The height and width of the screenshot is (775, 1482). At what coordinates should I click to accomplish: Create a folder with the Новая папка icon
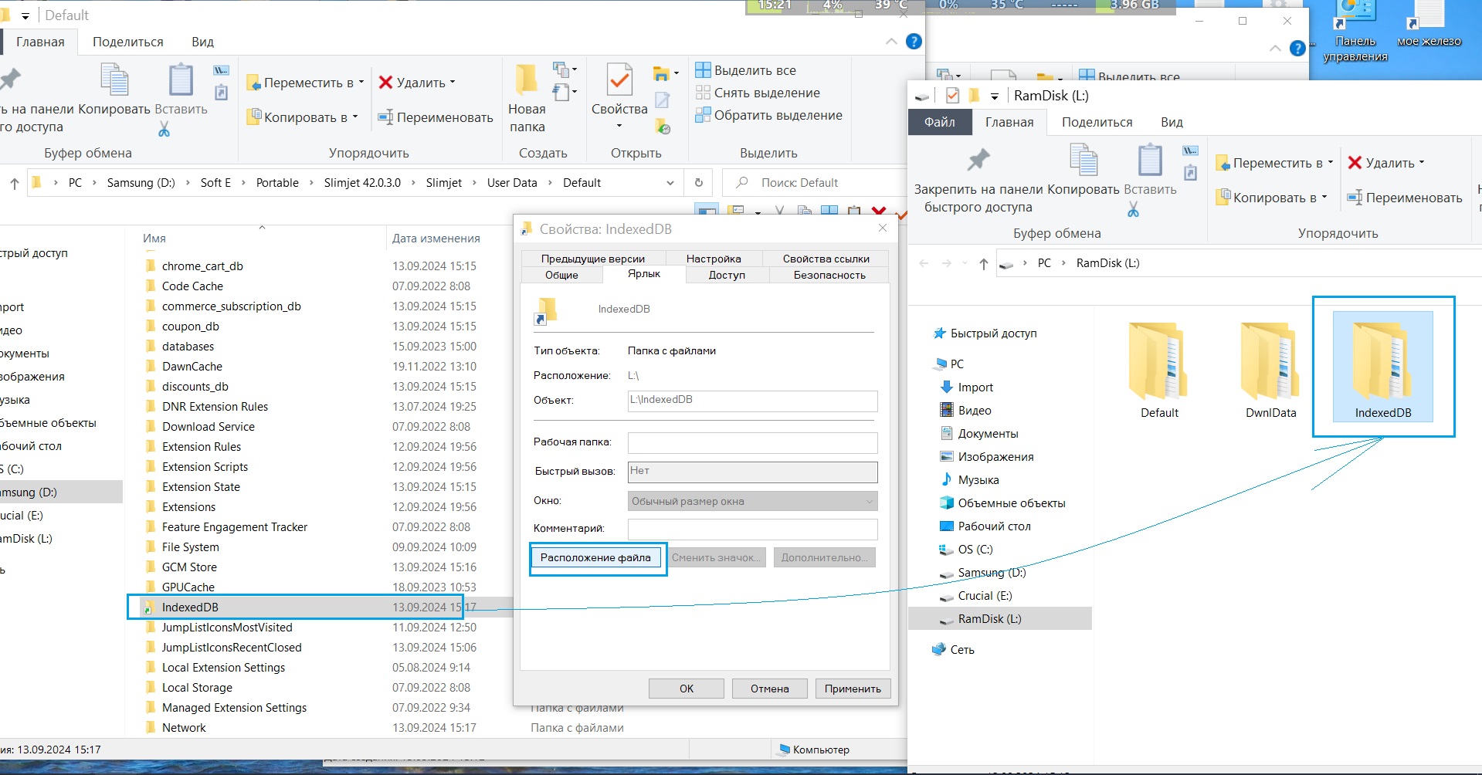coord(527,80)
